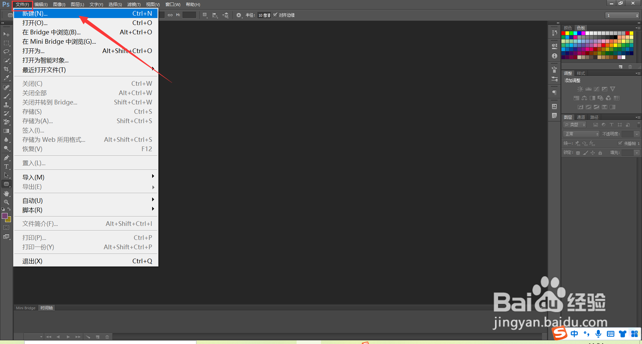Select the Move tool
This screenshot has width=642, height=344.
pyautogui.click(x=6, y=34)
